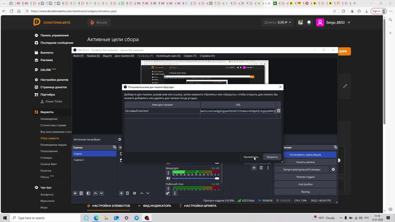The height and width of the screenshot is (222, 395).
Task: Click the DonationAlerts logo
Action: pyautogui.click(x=52, y=23)
